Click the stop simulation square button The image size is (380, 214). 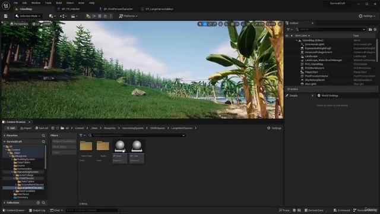(x=100, y=16)
